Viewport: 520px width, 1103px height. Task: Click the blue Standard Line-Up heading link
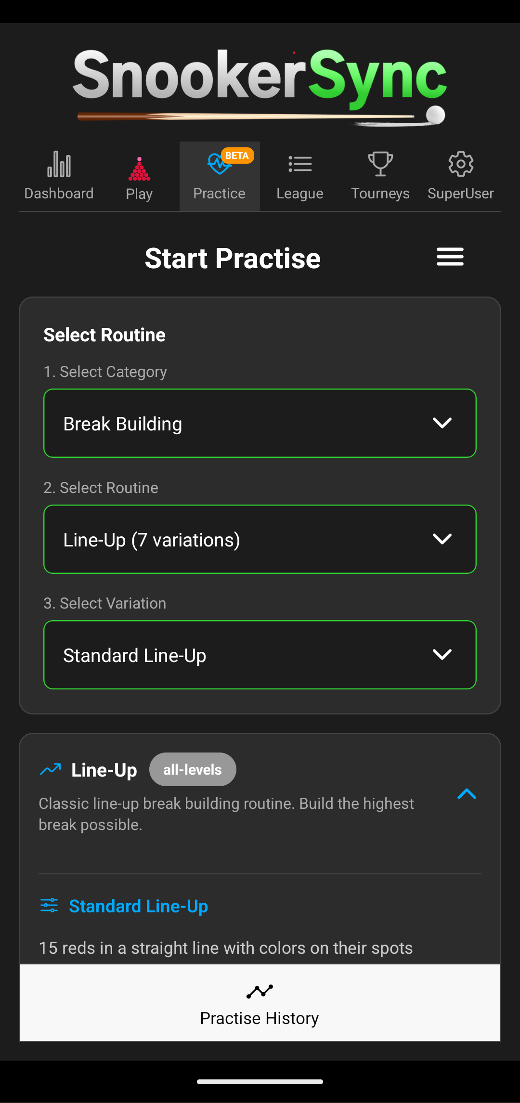pyautogui.click(x=139, y=906)
